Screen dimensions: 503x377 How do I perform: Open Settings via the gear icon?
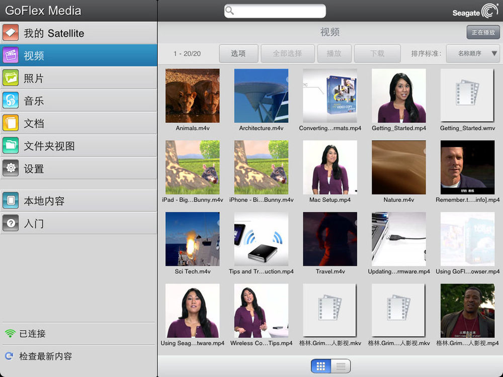[x=11, y=168]
